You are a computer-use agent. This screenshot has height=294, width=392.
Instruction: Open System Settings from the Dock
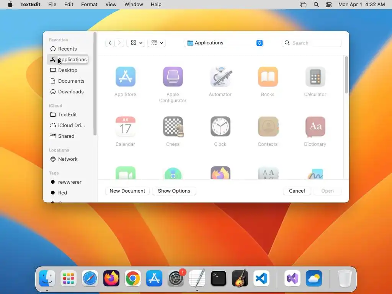coord(176,278)
